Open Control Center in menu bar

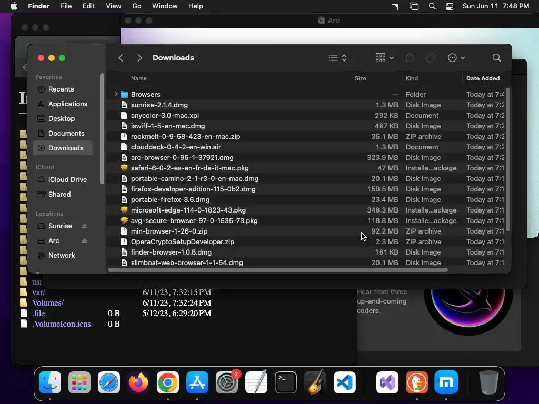(450, 6)
